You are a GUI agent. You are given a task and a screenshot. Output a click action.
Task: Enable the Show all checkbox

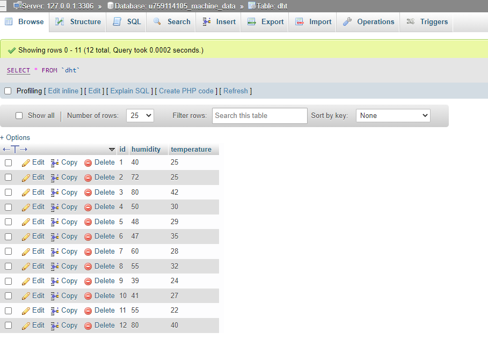point(20,115)
